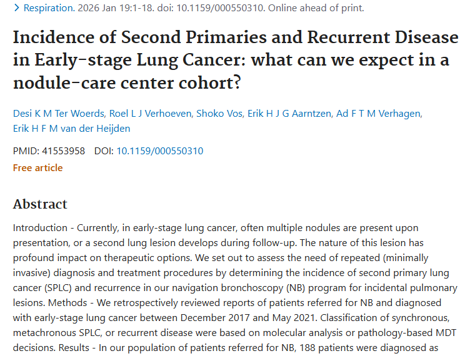Screen dimensions: 475x356
Task: Click the orange Free article label
Action: tap(37, 167)
